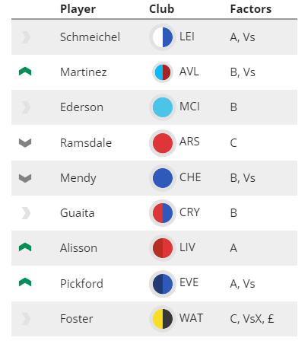The width and height of the screenshot is (308, 341).
Task: Sort by the Factors column header
Action: (x=251, y=9)
